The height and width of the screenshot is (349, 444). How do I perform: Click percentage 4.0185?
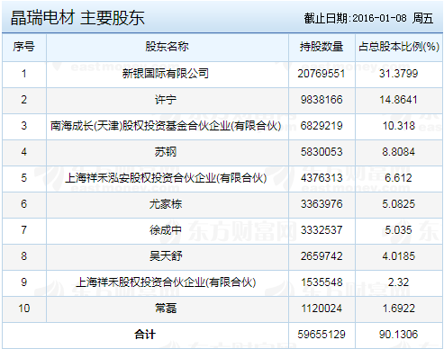398,256
